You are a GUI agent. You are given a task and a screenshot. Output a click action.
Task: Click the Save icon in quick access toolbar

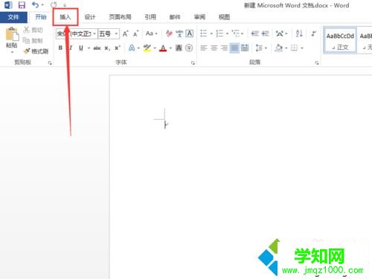pos(22,5)
